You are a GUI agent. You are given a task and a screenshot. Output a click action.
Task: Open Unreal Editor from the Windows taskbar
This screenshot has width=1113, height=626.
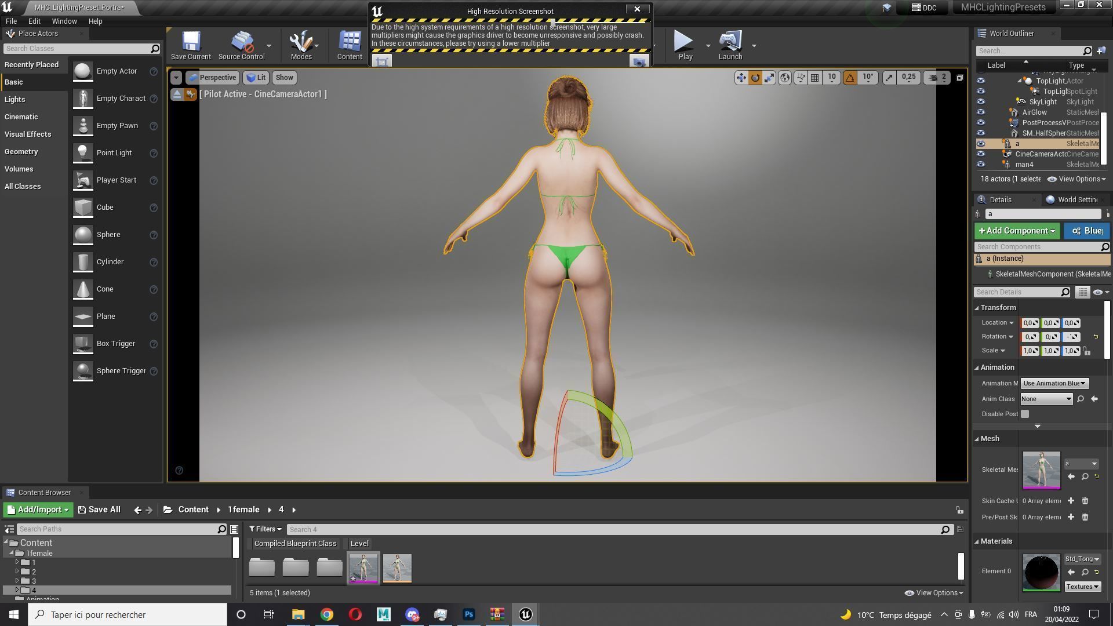[525, 614]
